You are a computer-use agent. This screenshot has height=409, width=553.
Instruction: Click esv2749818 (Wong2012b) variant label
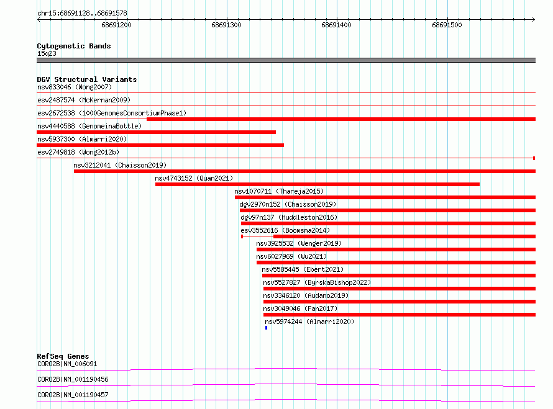78,152
